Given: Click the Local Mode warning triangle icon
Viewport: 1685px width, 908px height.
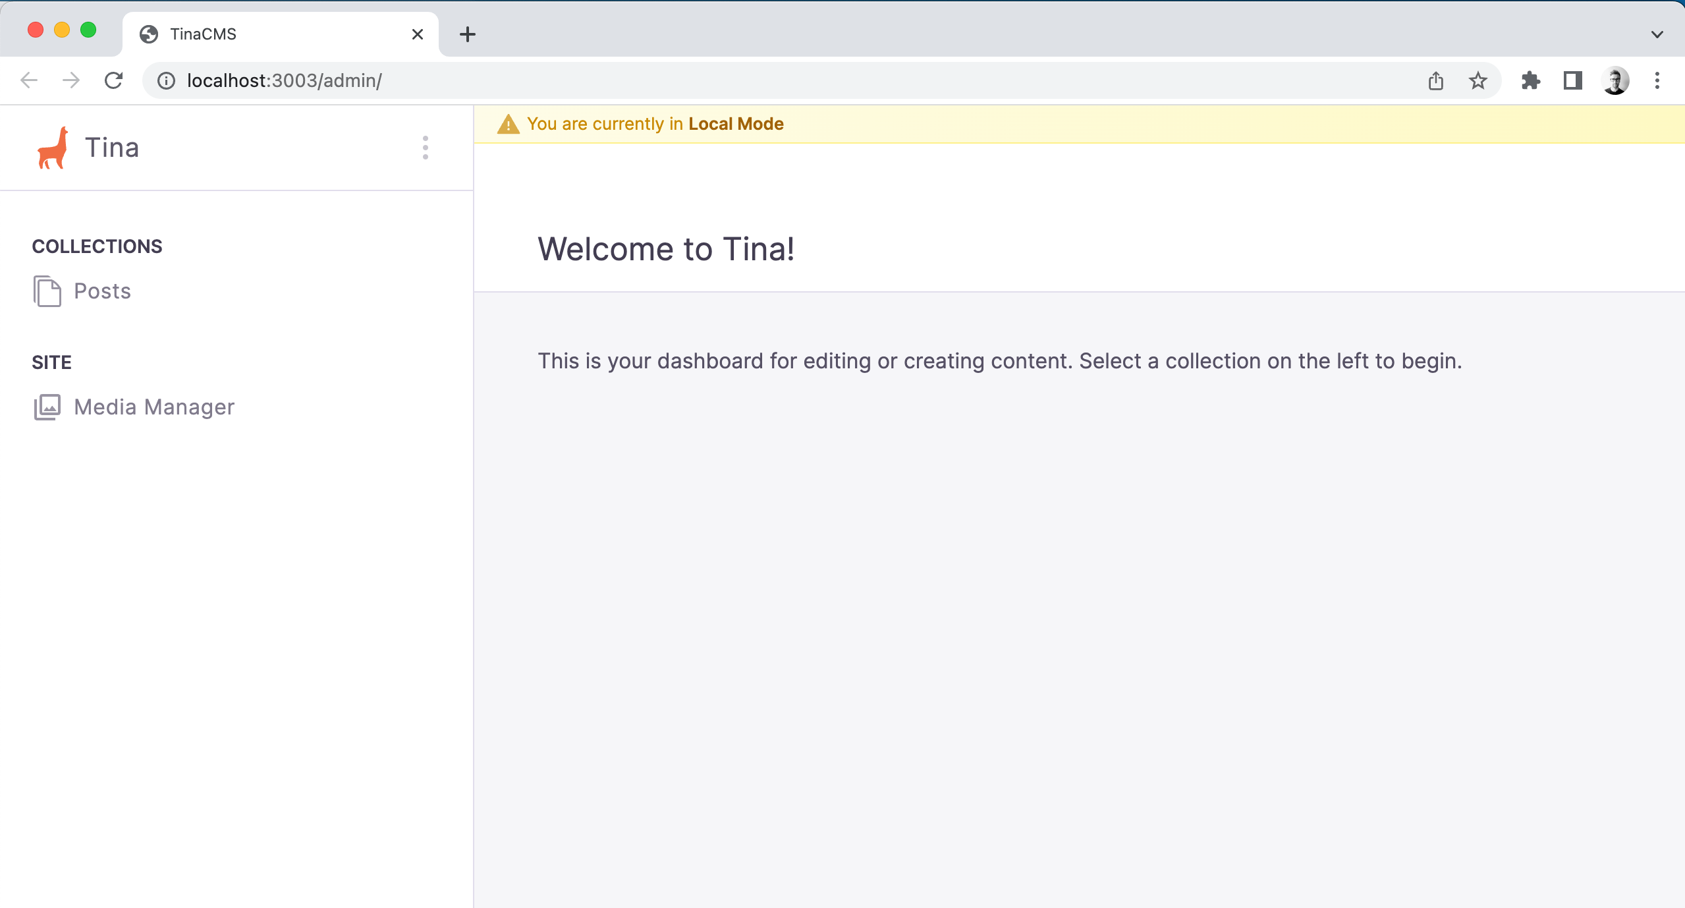Looking at the screenshot, I should coord(509,124).
